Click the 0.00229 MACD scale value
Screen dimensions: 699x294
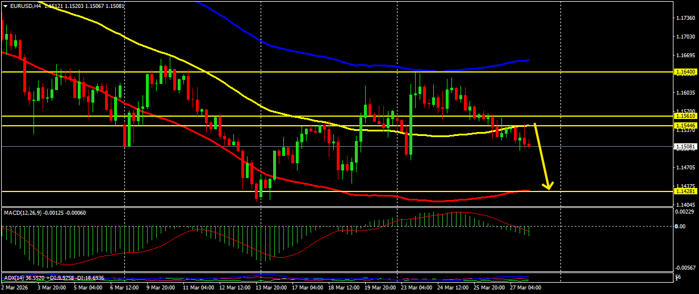coord(685,211)
